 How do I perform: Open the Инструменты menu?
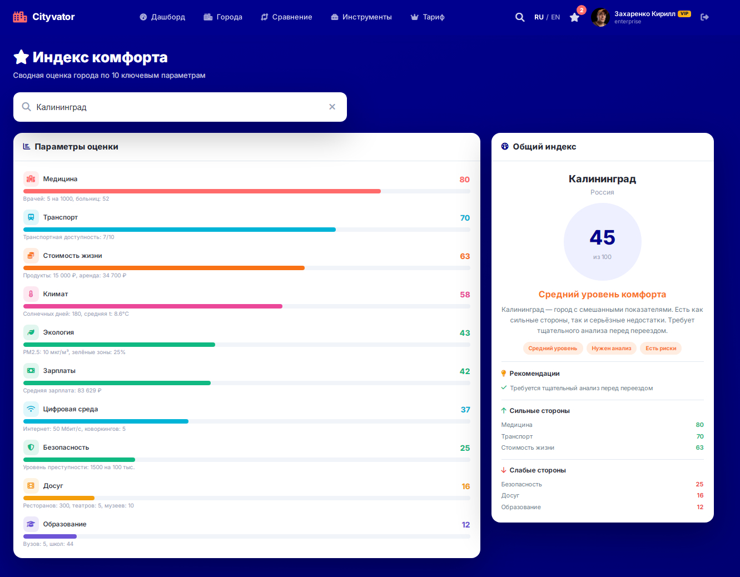pyautogui.click(x=361, y=17)
